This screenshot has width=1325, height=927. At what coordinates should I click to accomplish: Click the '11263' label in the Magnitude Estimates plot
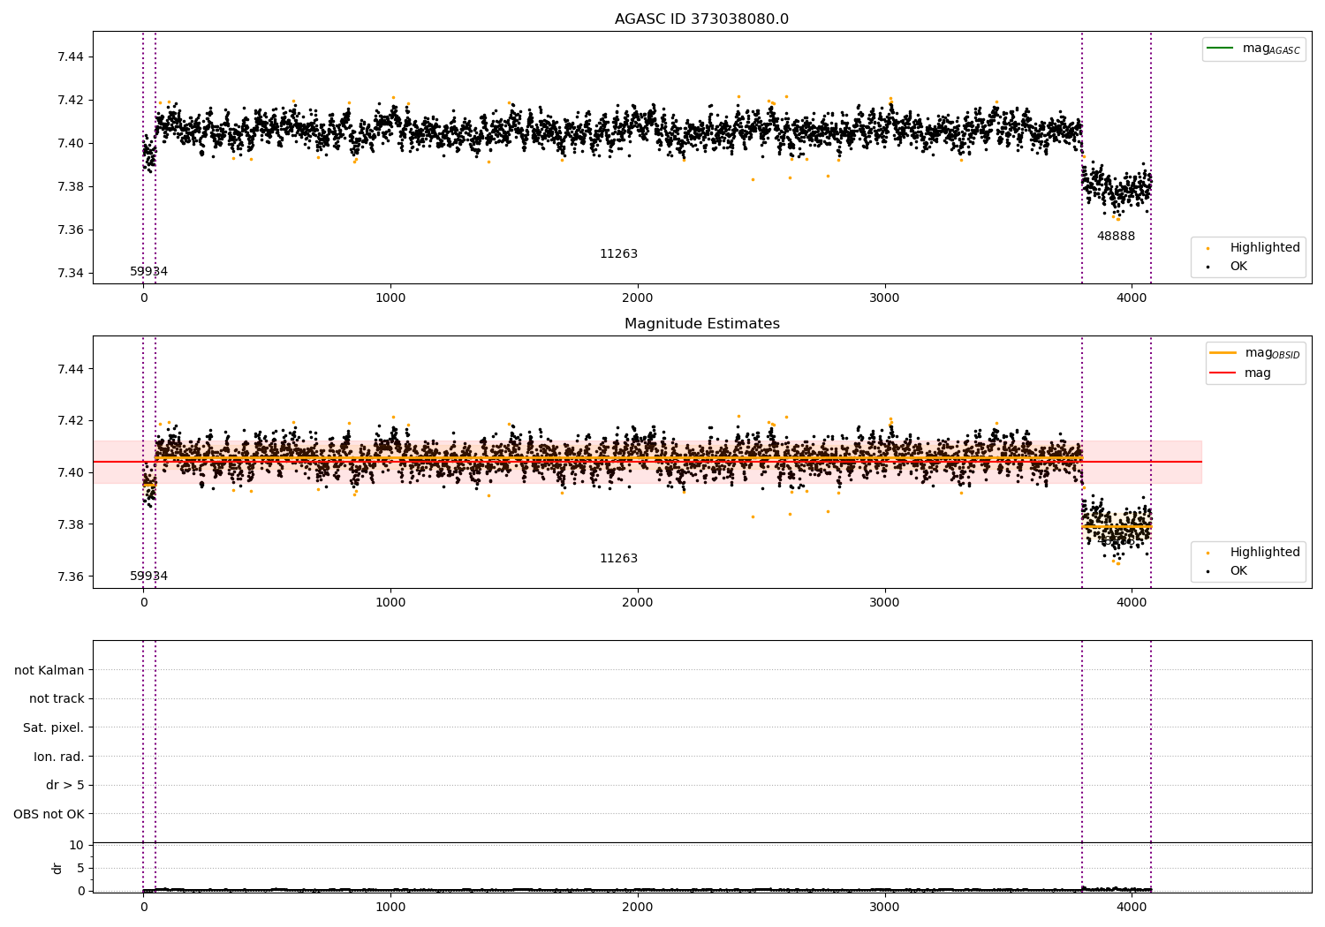coord(618,559)
